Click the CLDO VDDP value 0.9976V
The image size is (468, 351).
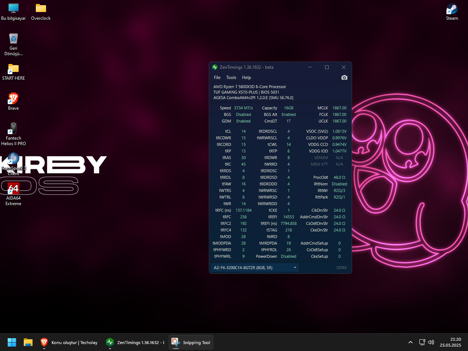[339, 138]
